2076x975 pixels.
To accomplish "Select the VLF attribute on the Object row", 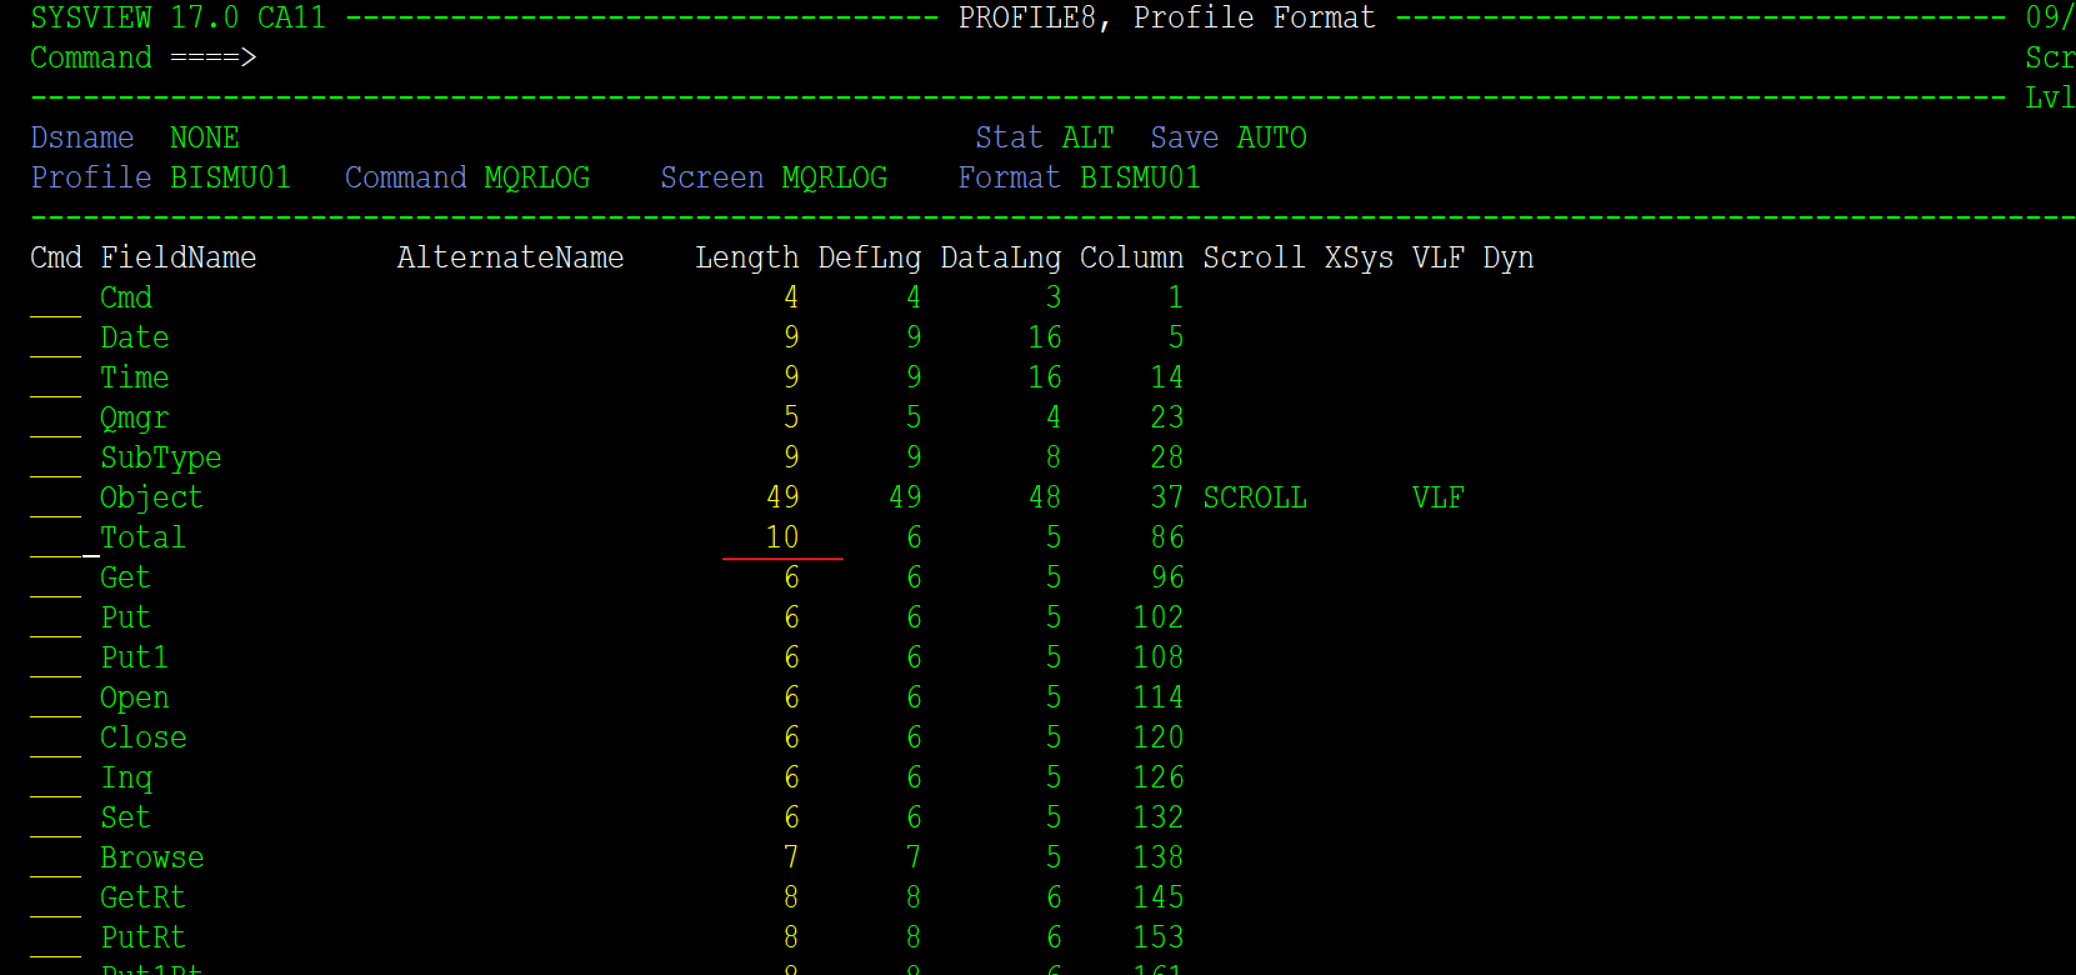I will (1438, 497).
